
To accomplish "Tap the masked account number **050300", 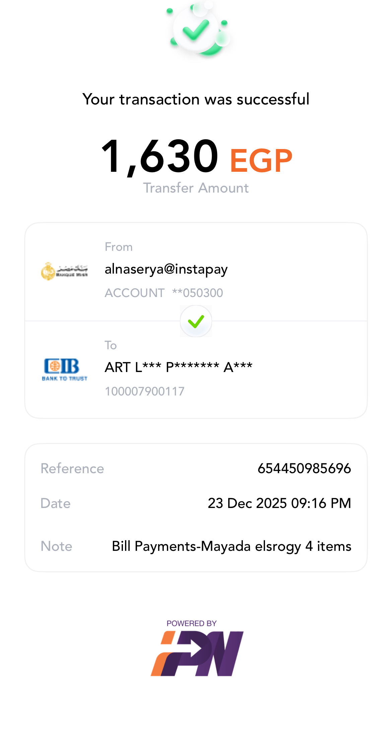I will (x=197, y=293).
